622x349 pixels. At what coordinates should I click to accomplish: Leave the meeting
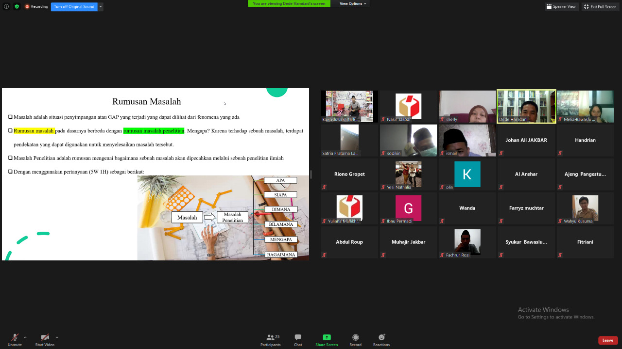click(x=607, y=340)
